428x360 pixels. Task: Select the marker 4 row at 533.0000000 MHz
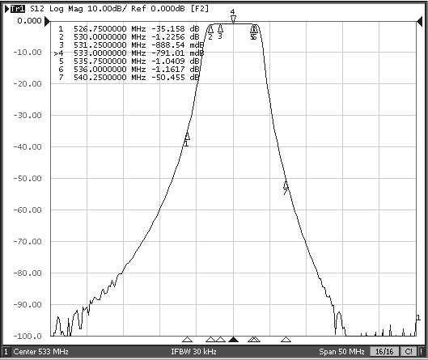point(129,53)
